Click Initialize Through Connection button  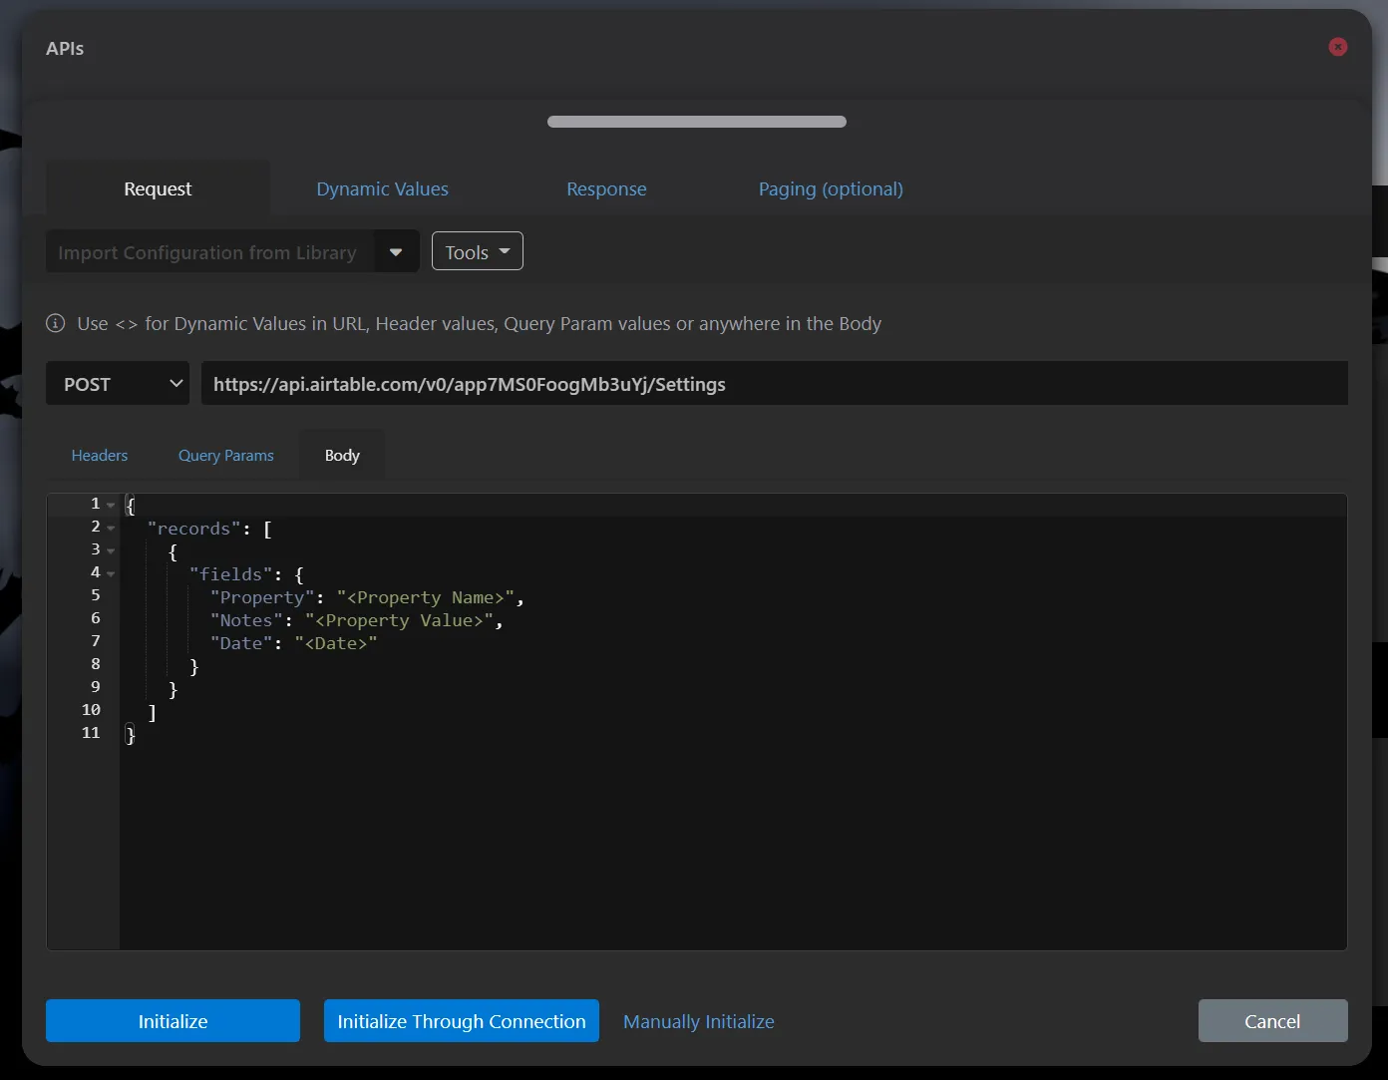[x=462, y=1020]
